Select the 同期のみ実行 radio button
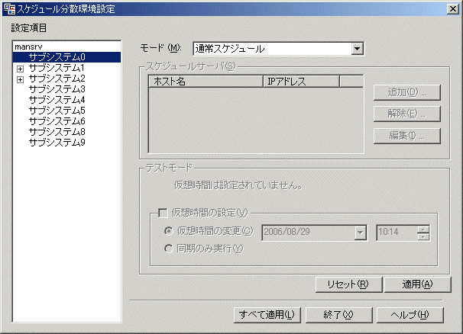This screenshot has width=463, height=334. pos(168,248)
